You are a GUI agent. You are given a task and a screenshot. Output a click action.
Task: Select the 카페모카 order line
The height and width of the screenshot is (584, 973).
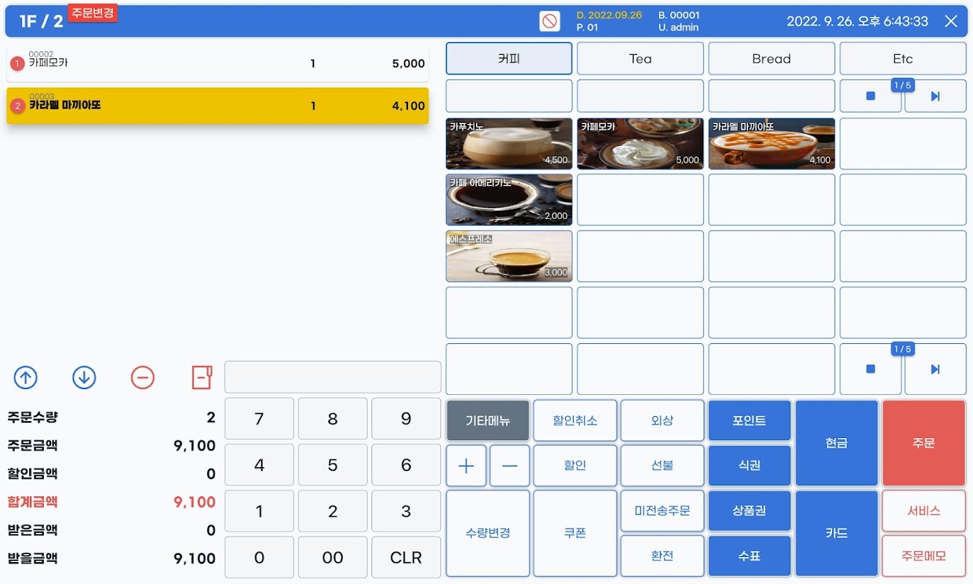pos(218,64)
